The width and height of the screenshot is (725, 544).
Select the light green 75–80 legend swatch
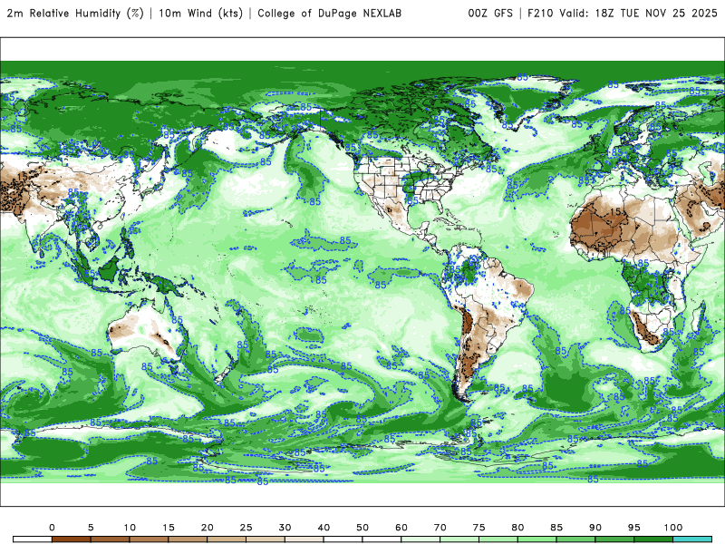click(498, 539)
